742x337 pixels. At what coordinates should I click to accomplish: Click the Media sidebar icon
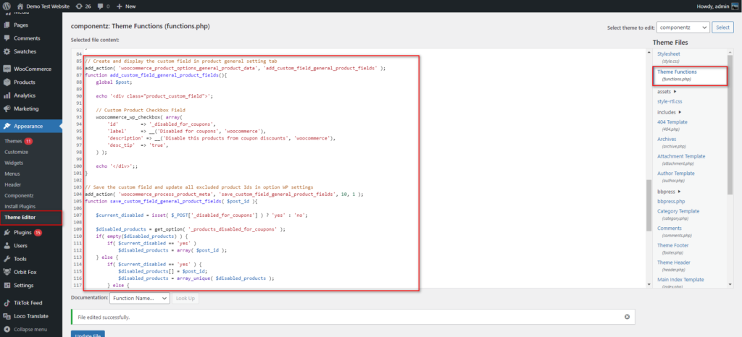pyautogui.click(x=7, y=14)
